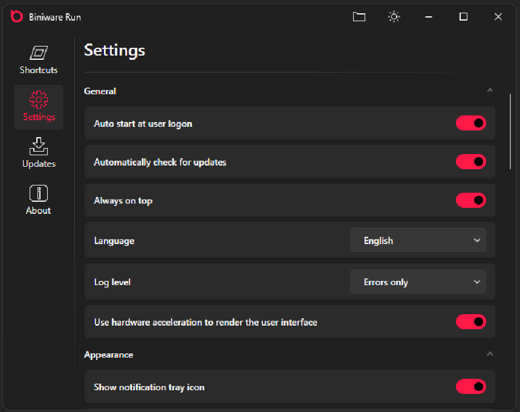Maximize the application window
Viewport: 520px width, 412px height.
tap(463, 16)
